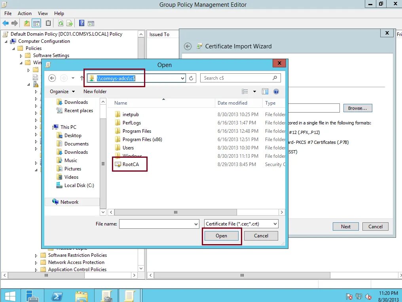
Task: Click the volume icon in the system tray
Action: pyautogui.click(x=368, y=296)
